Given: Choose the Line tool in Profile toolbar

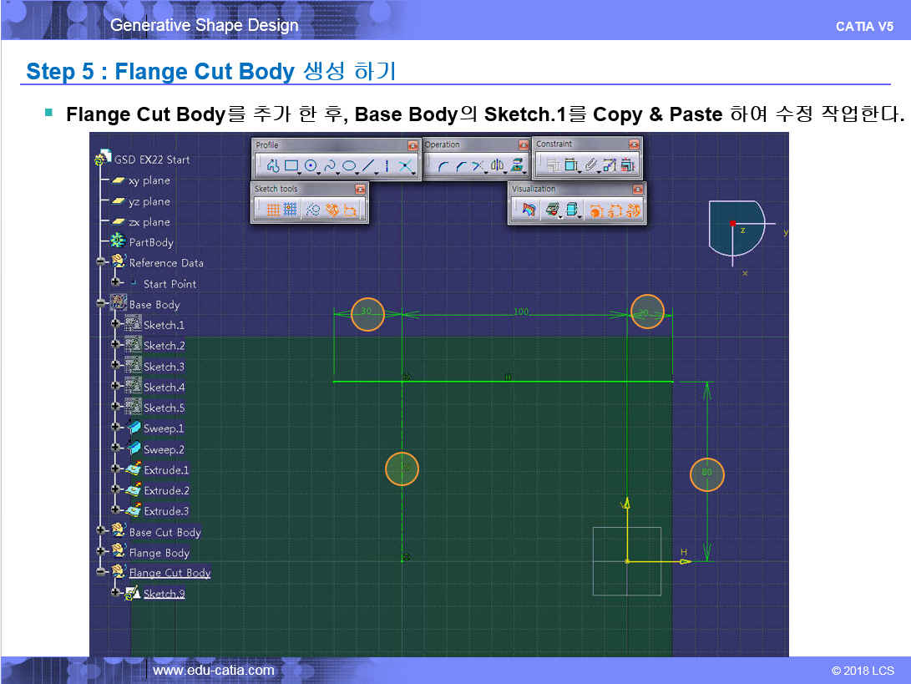Looking at the screenshot, I should point(367,166).
